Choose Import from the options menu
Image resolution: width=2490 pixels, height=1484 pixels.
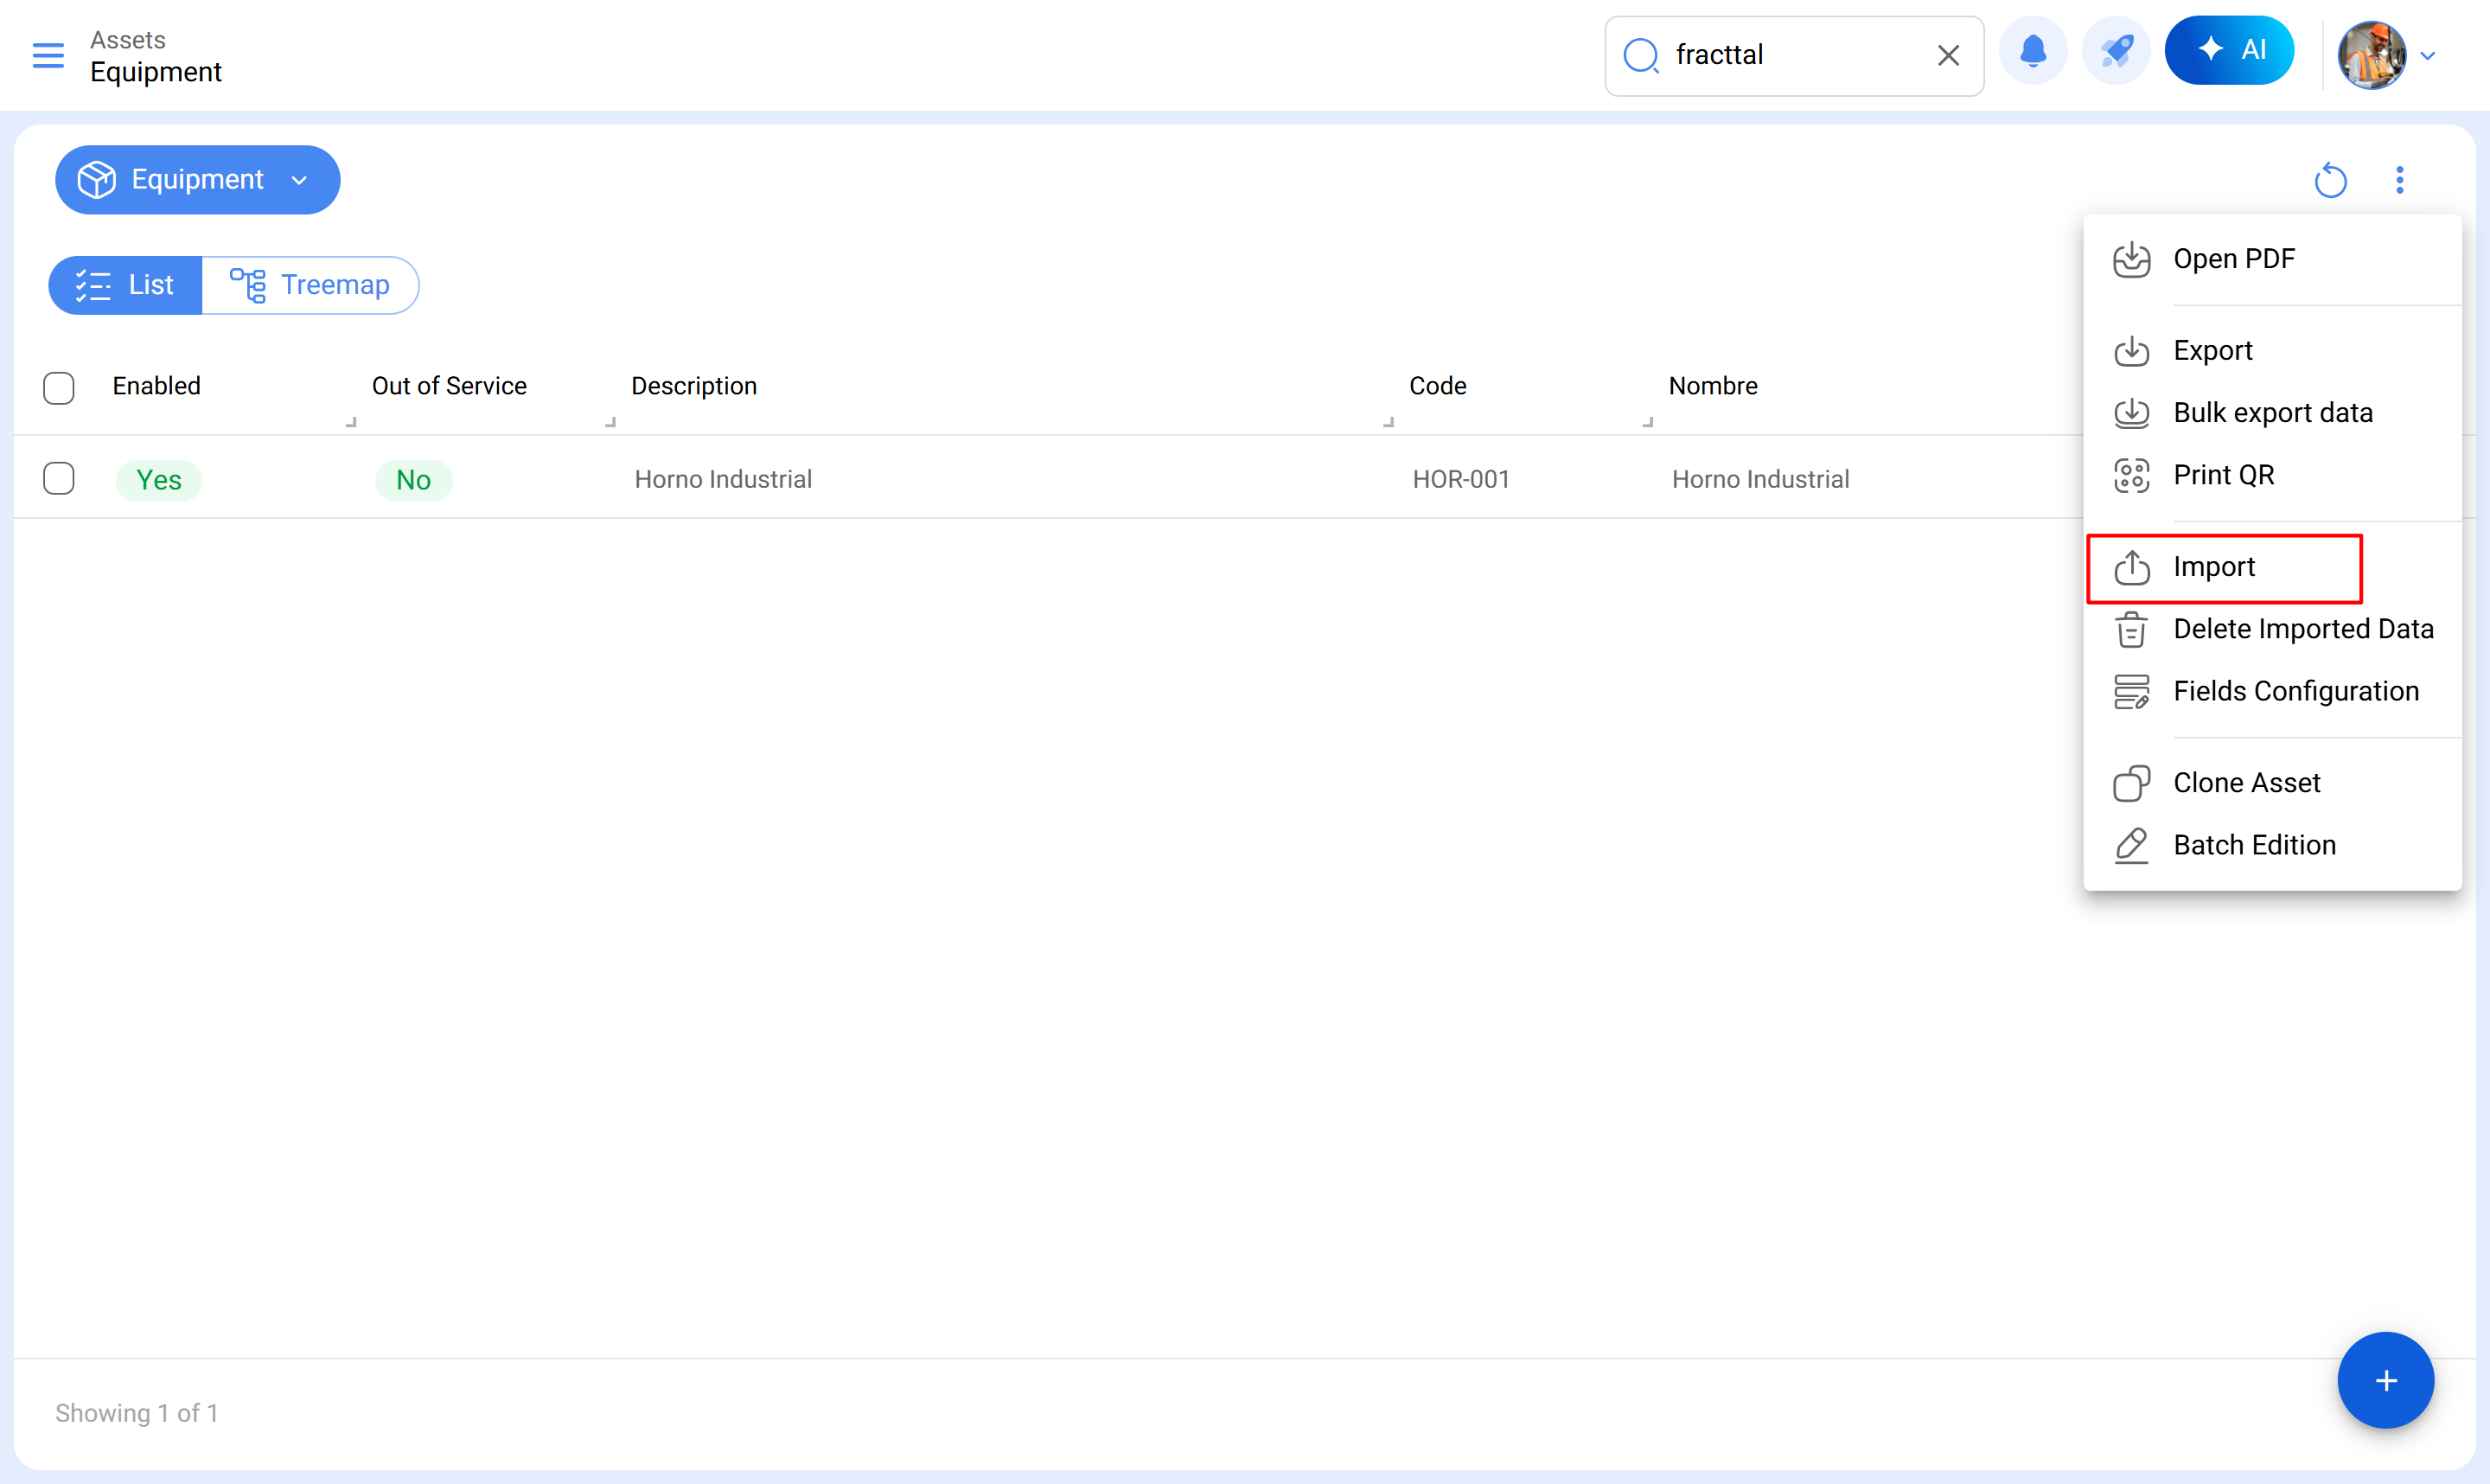point(2213,567)
